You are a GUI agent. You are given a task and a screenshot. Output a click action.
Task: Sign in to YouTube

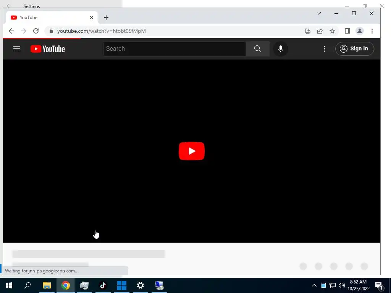click(x=355, y=48)
